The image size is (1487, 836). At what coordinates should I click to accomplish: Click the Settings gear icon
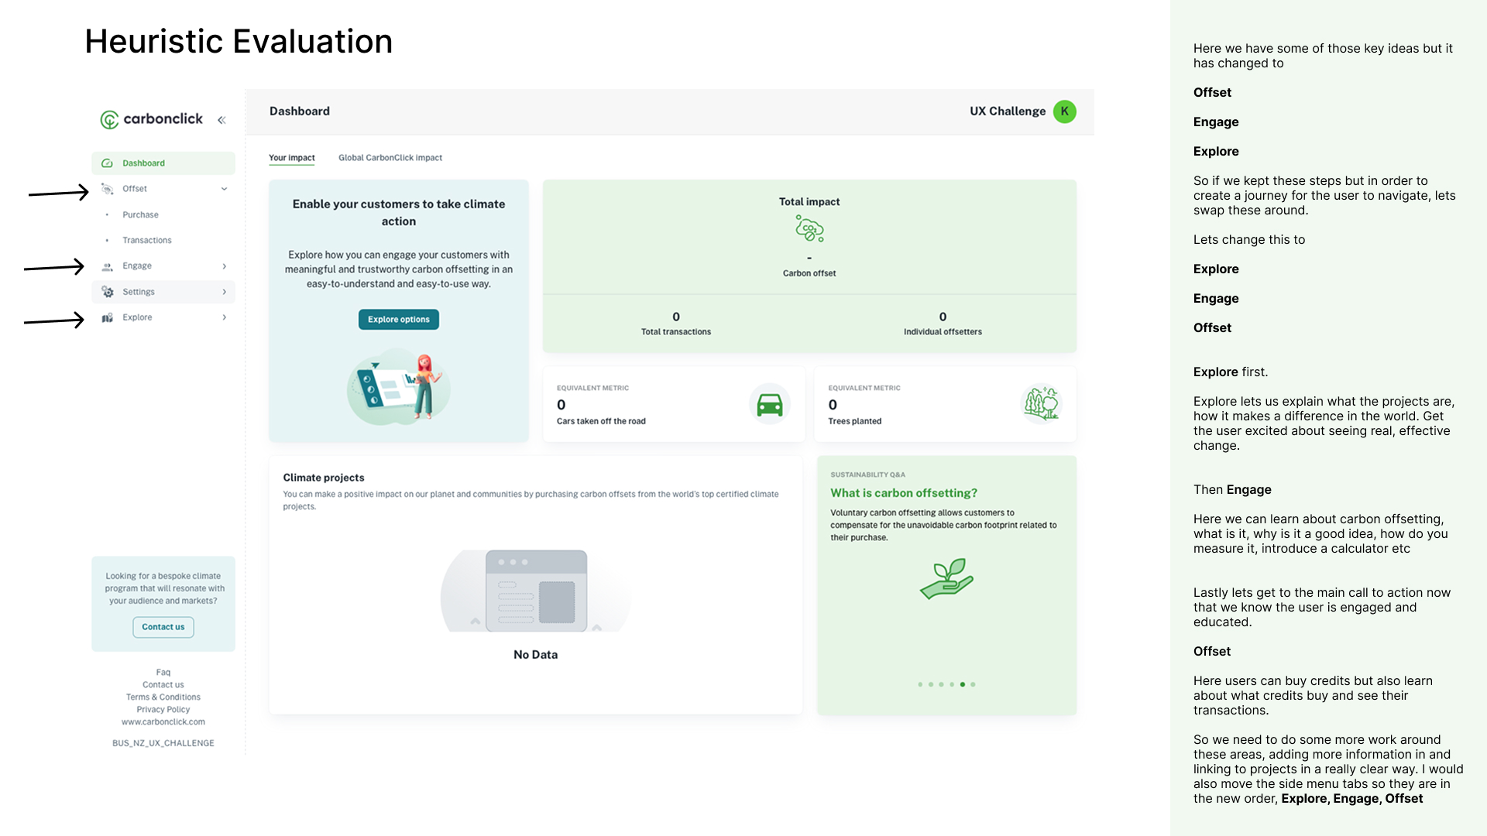pyautogui.click(x=107, y=292)
